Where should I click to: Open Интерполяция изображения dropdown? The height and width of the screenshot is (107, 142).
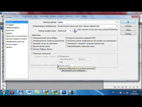[x=88, y=26]
